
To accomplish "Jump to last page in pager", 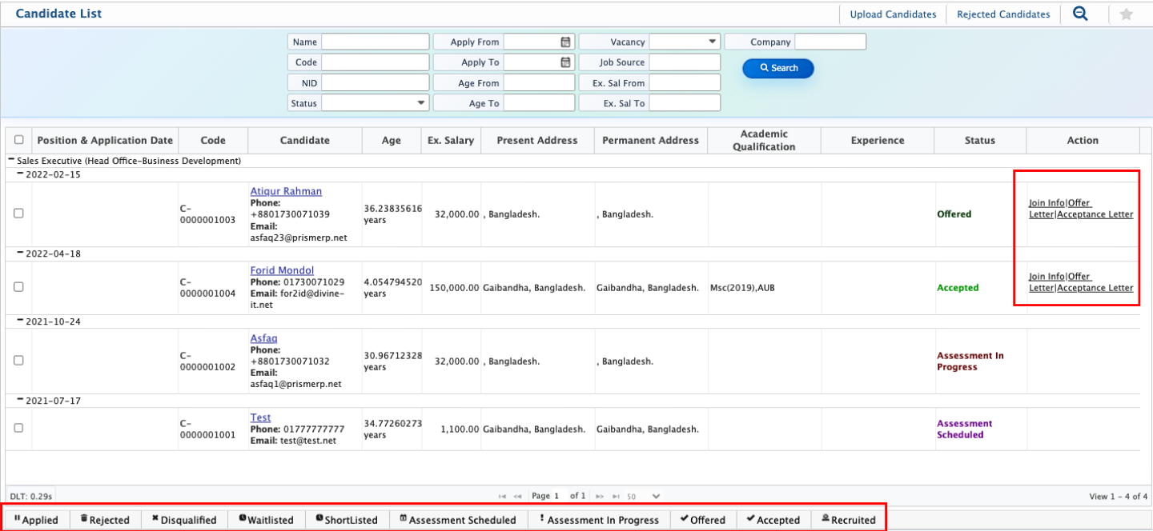I will pos(614,497).
